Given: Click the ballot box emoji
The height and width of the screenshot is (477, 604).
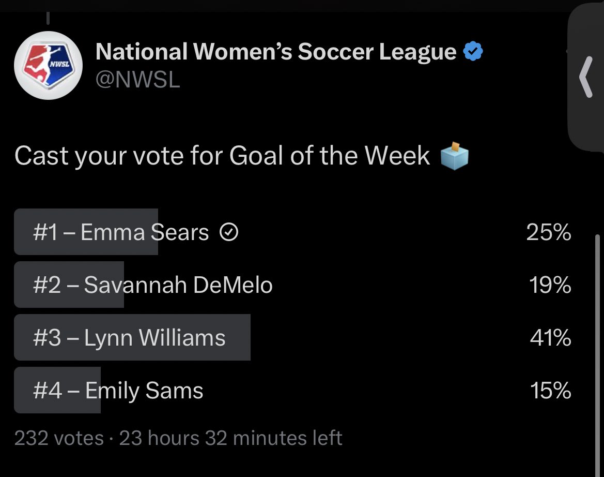Looking at the screenshot, I should click(x=454, y=156).
